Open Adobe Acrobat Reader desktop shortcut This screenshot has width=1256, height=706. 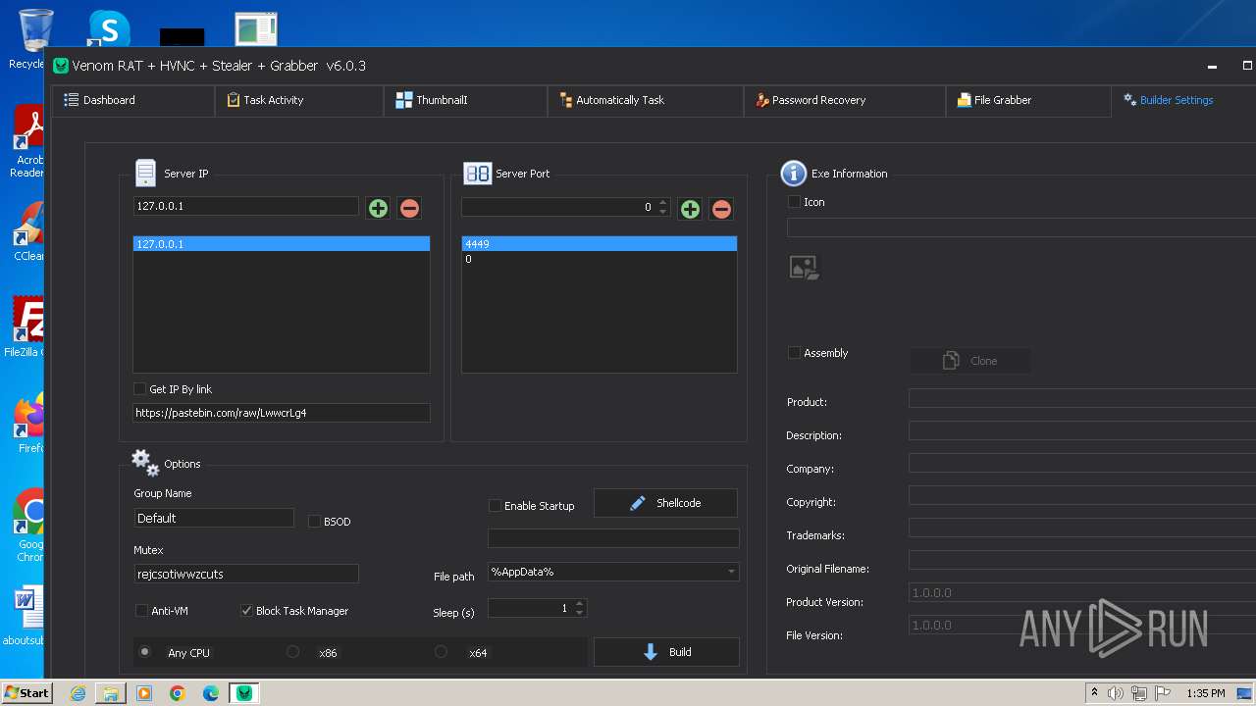28,142
